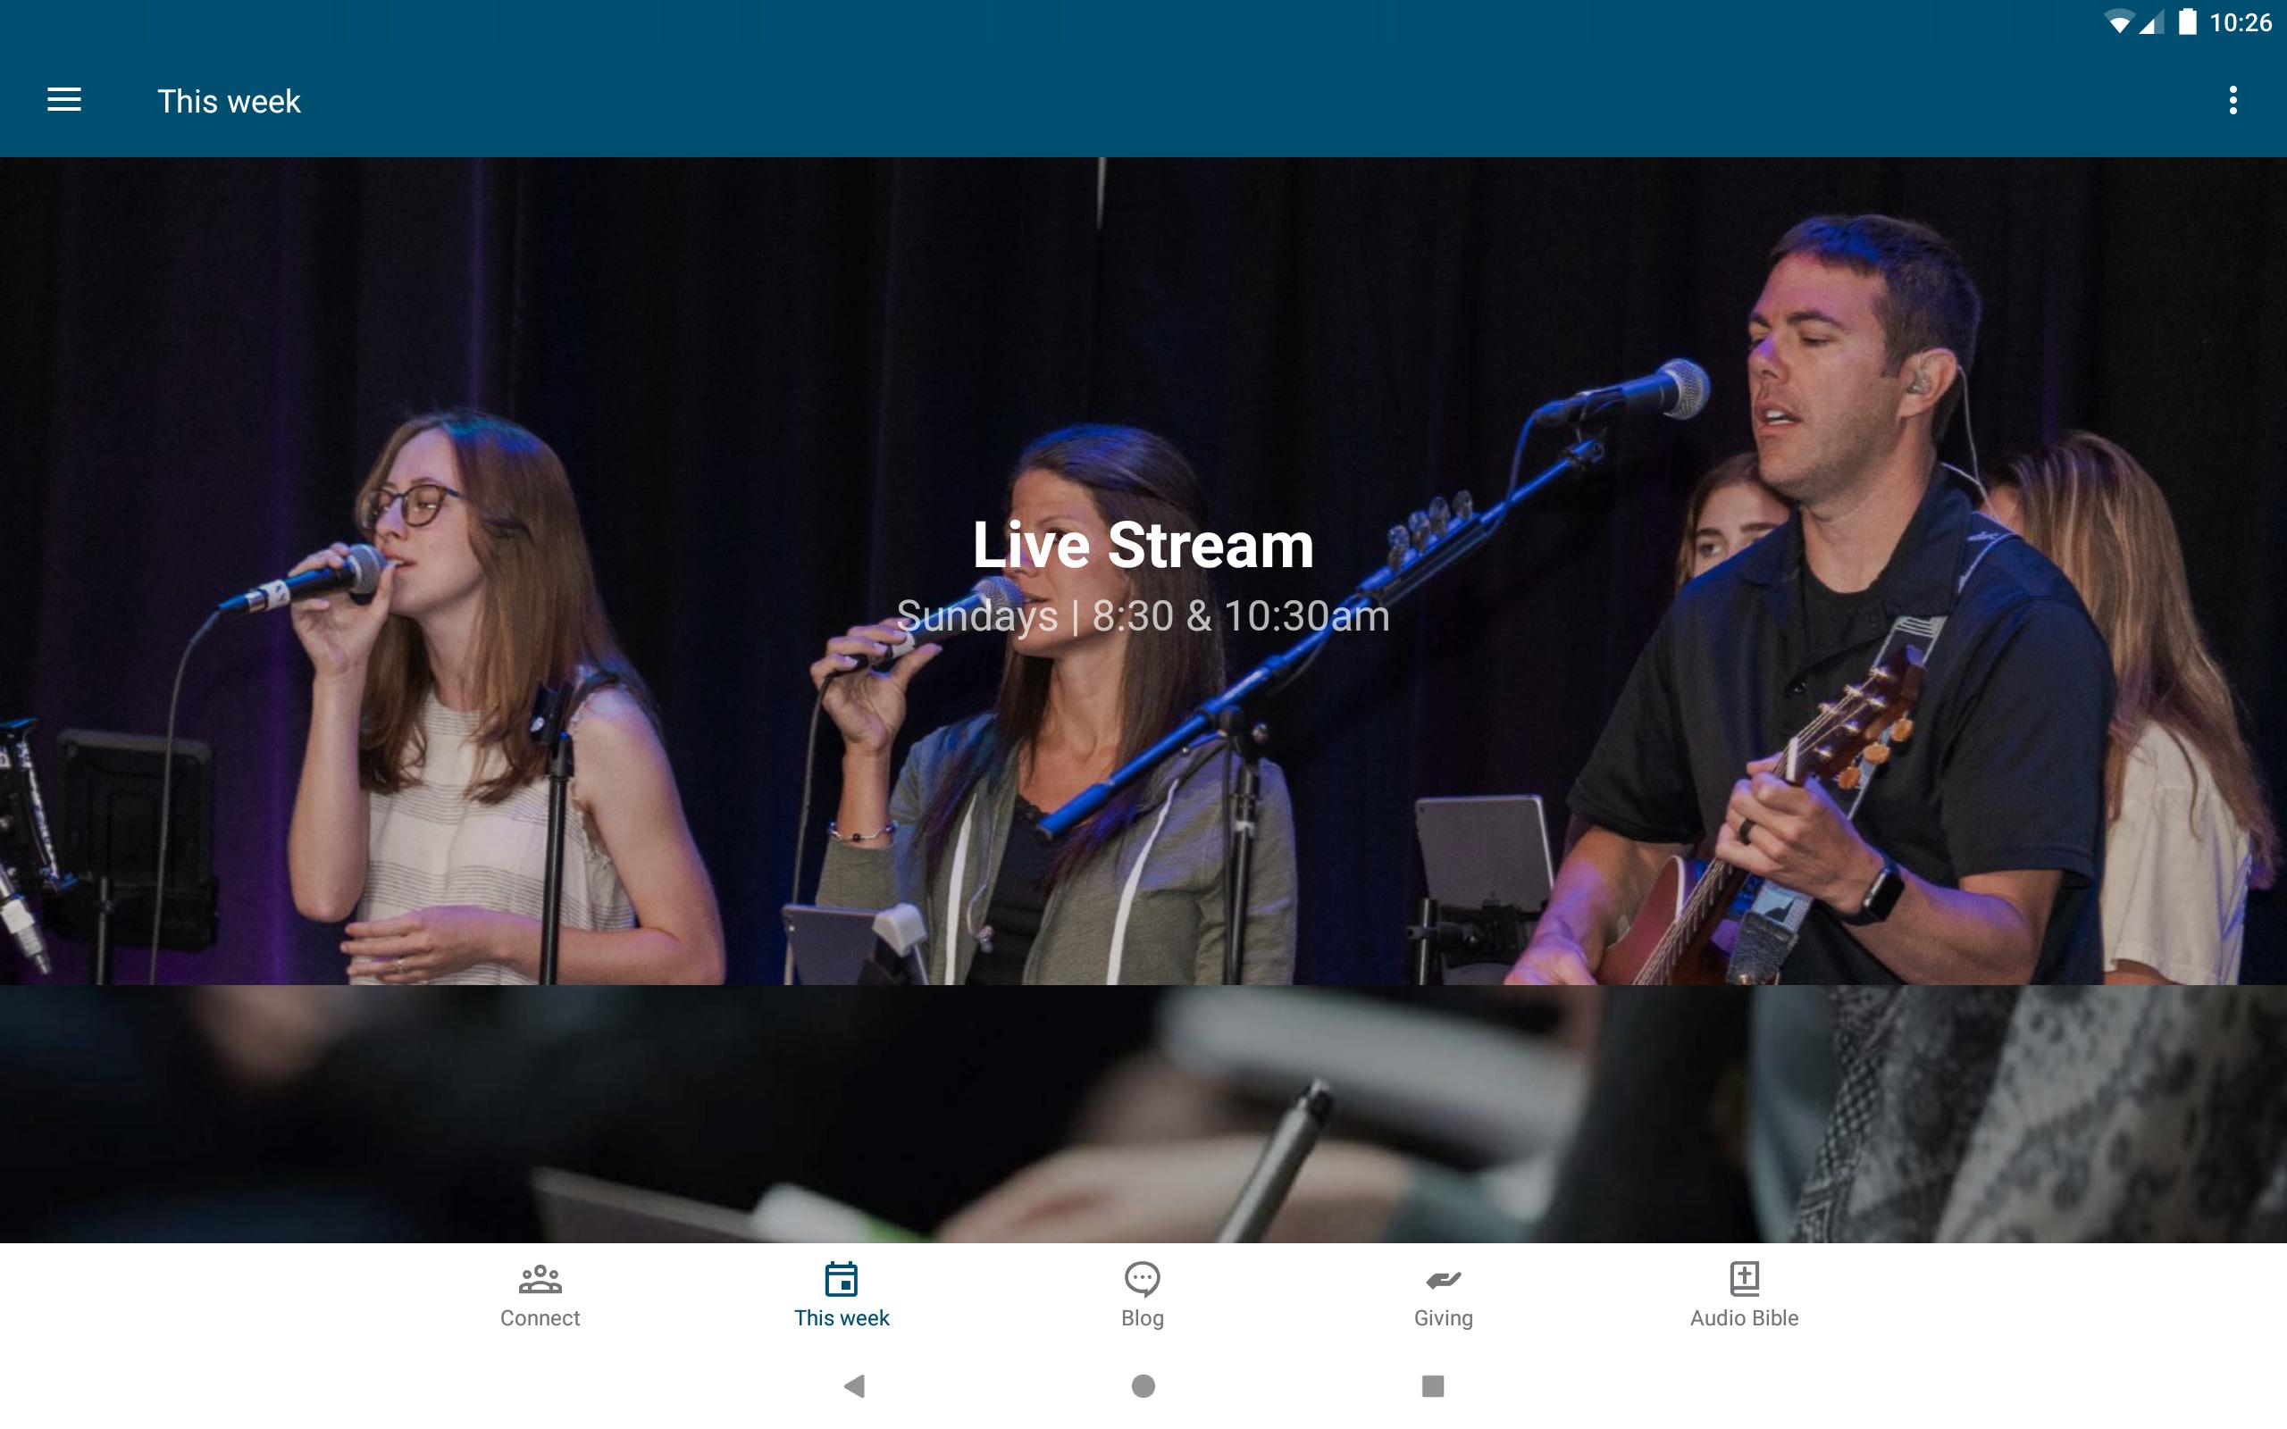
Task: Click 'Sundays | 8:30 & 10:30am' subtitle
Action: pyautogui.click(x=1143, y=616)
